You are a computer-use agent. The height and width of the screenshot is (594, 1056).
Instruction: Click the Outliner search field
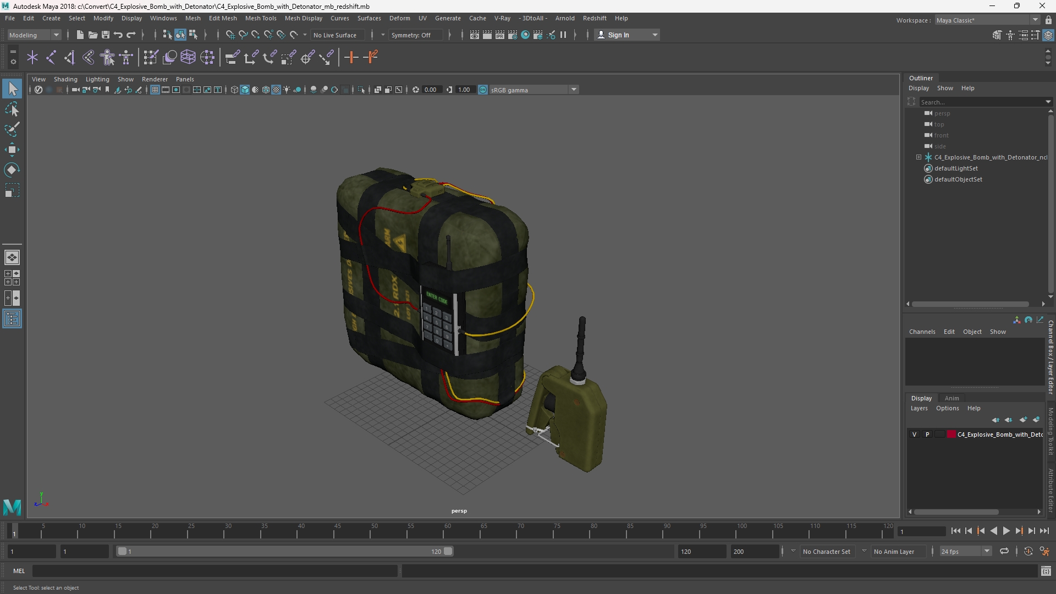(982, 102)
